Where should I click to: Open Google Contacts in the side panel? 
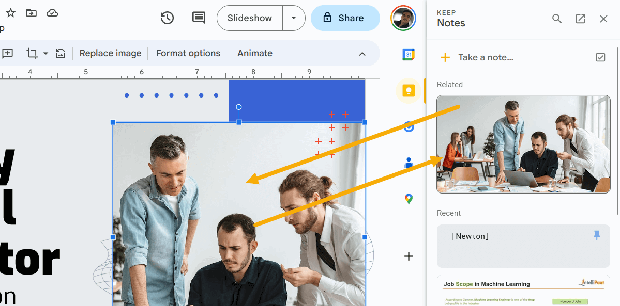(409, 163)
